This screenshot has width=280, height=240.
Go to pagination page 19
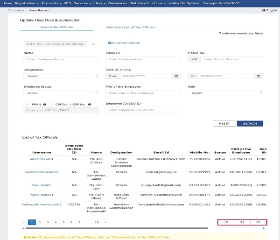pyautogui.click(x=97, y=222)
